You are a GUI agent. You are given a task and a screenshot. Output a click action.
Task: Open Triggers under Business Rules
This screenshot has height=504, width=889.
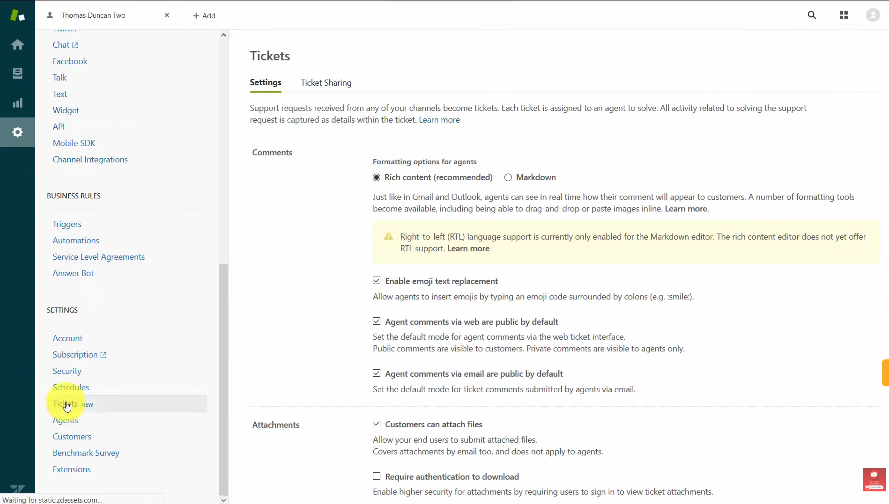pos(67,224)
